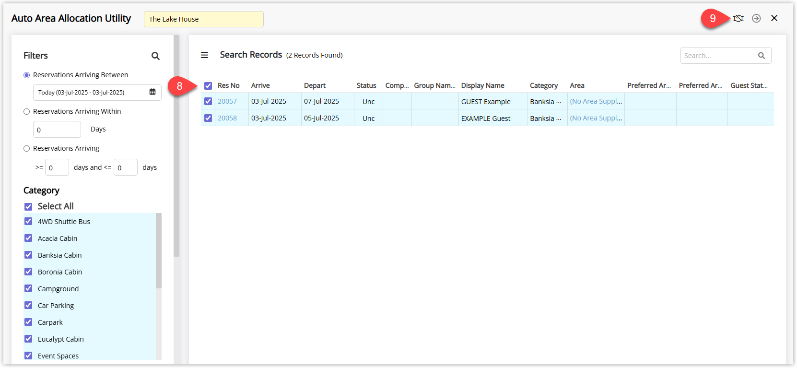Sort by the Depart column header
This screenshot has height=368, width=797.
[x=315, y=85]
